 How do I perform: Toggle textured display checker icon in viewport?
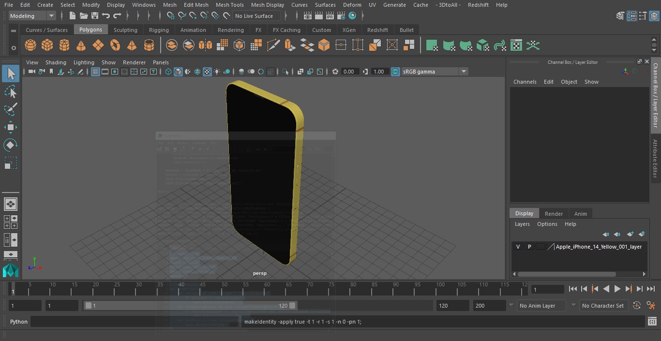pos(207,72)
